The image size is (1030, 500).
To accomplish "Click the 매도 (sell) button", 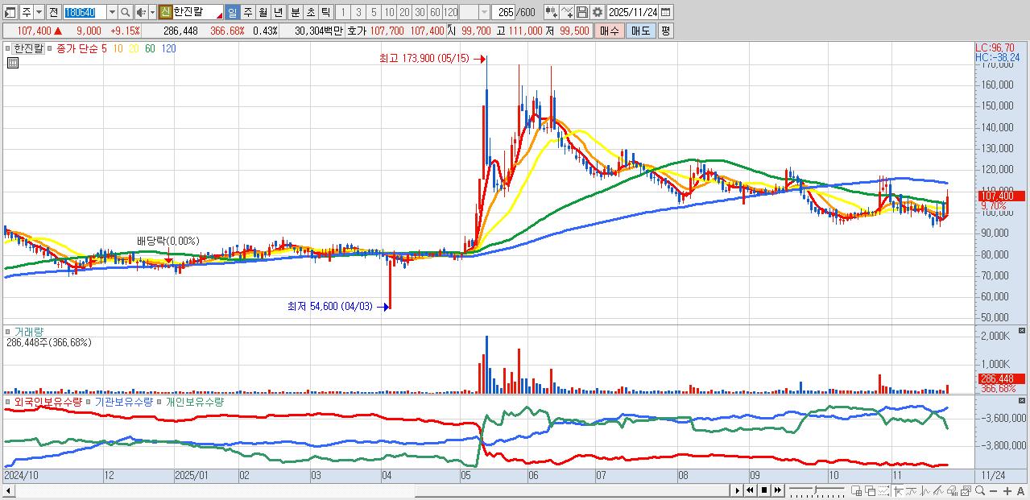I will [640, 31].
